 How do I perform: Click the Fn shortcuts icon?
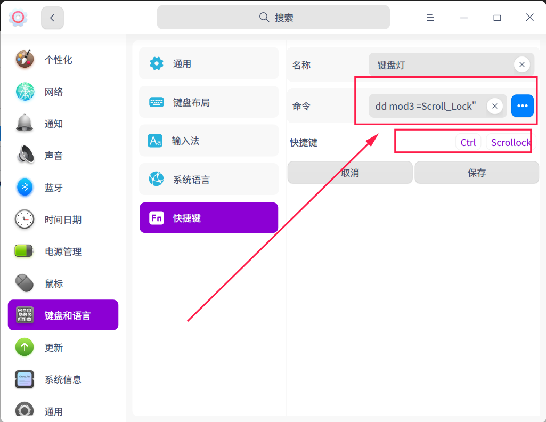pyautogui.click(x=157, y=218)
